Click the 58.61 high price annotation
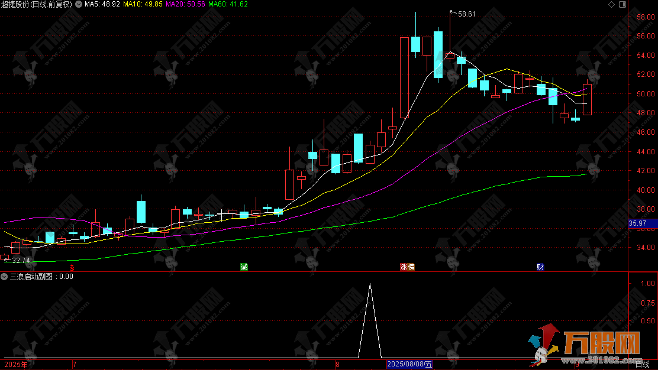This screenshot has width=658, height=370. point(467,14)
